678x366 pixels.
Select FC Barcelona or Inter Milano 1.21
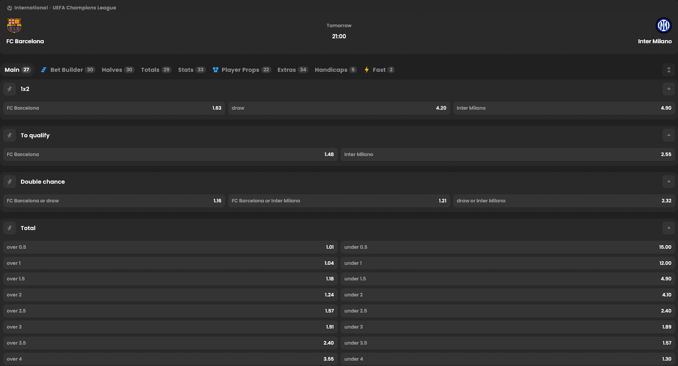tap(339, 201)
